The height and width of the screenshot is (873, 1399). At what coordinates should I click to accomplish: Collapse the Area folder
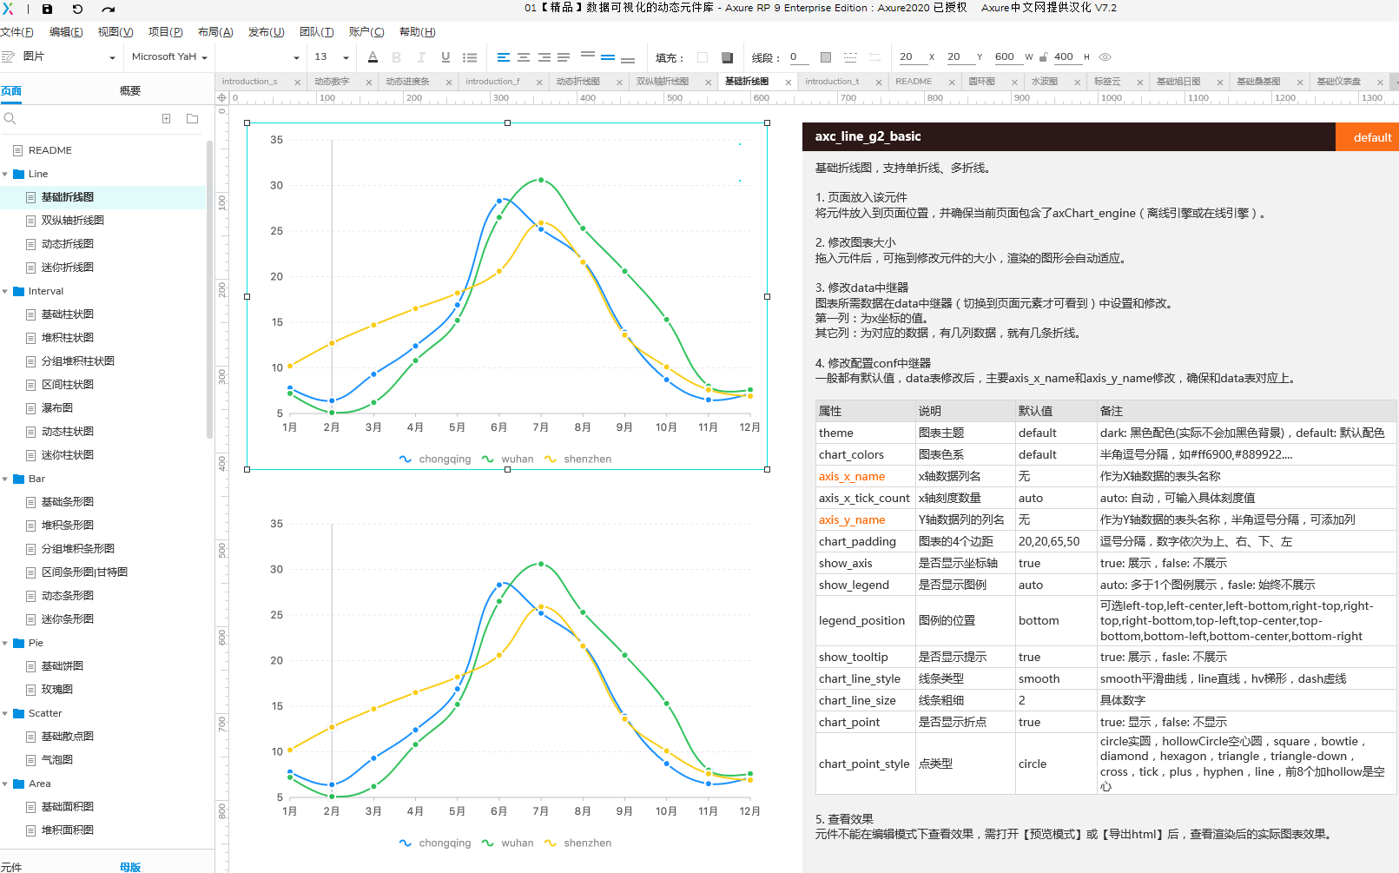[x=5, y=784]
